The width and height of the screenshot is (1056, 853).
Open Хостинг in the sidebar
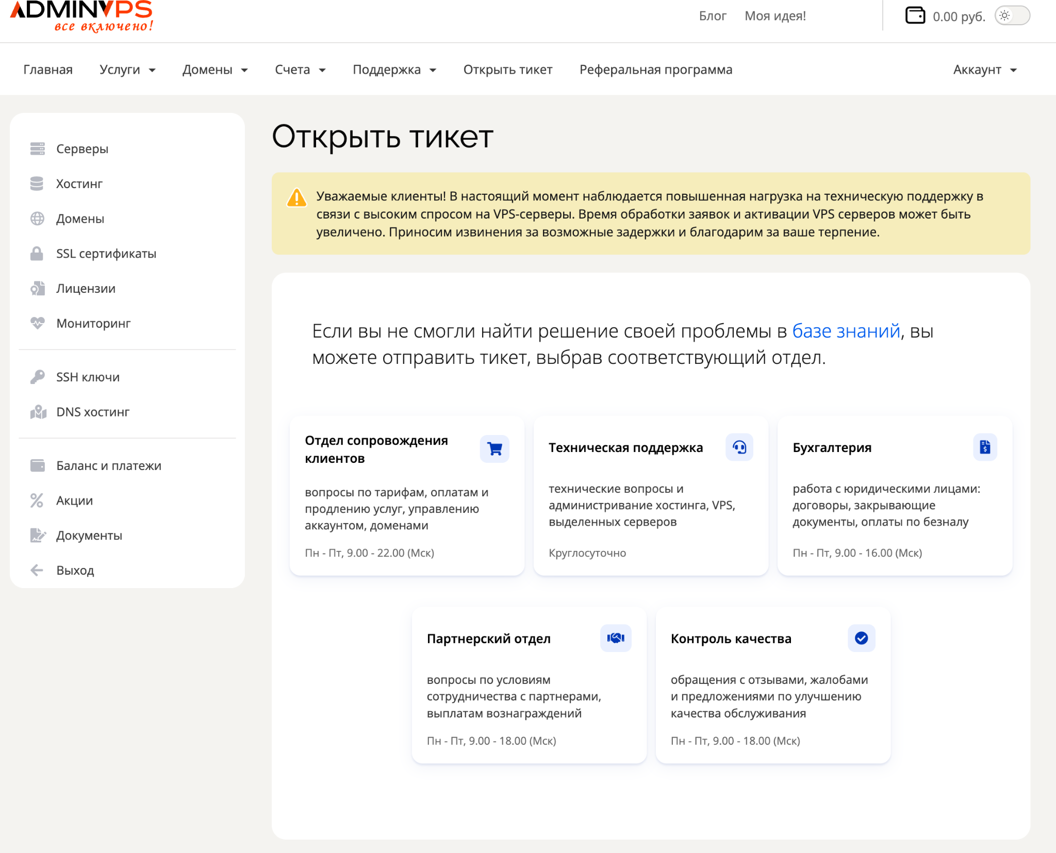coord(79,184)
